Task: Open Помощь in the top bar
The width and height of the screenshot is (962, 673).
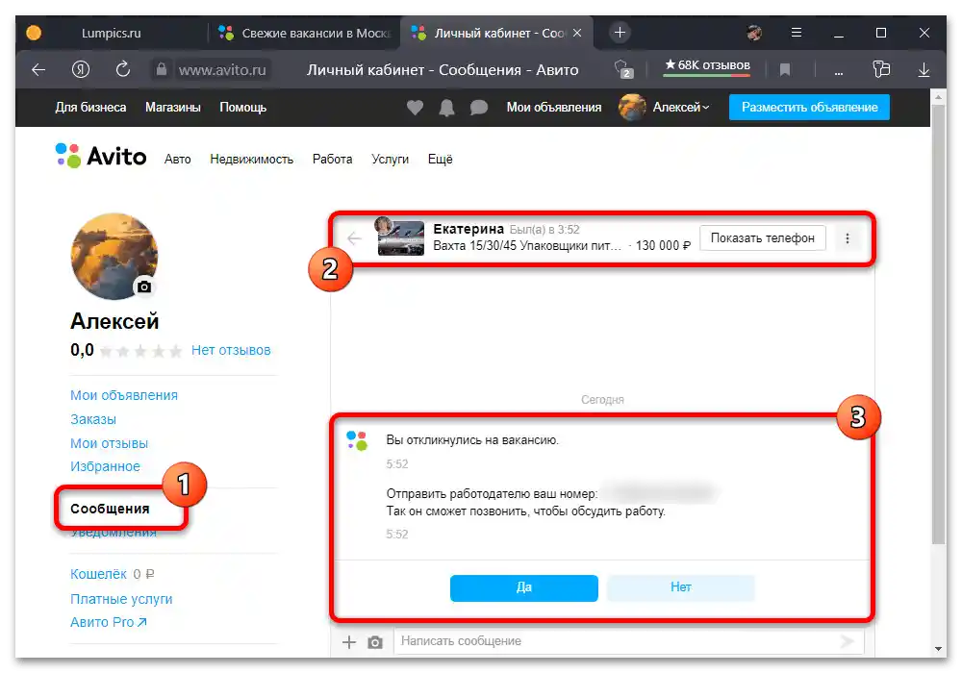Action: (243, 108)
